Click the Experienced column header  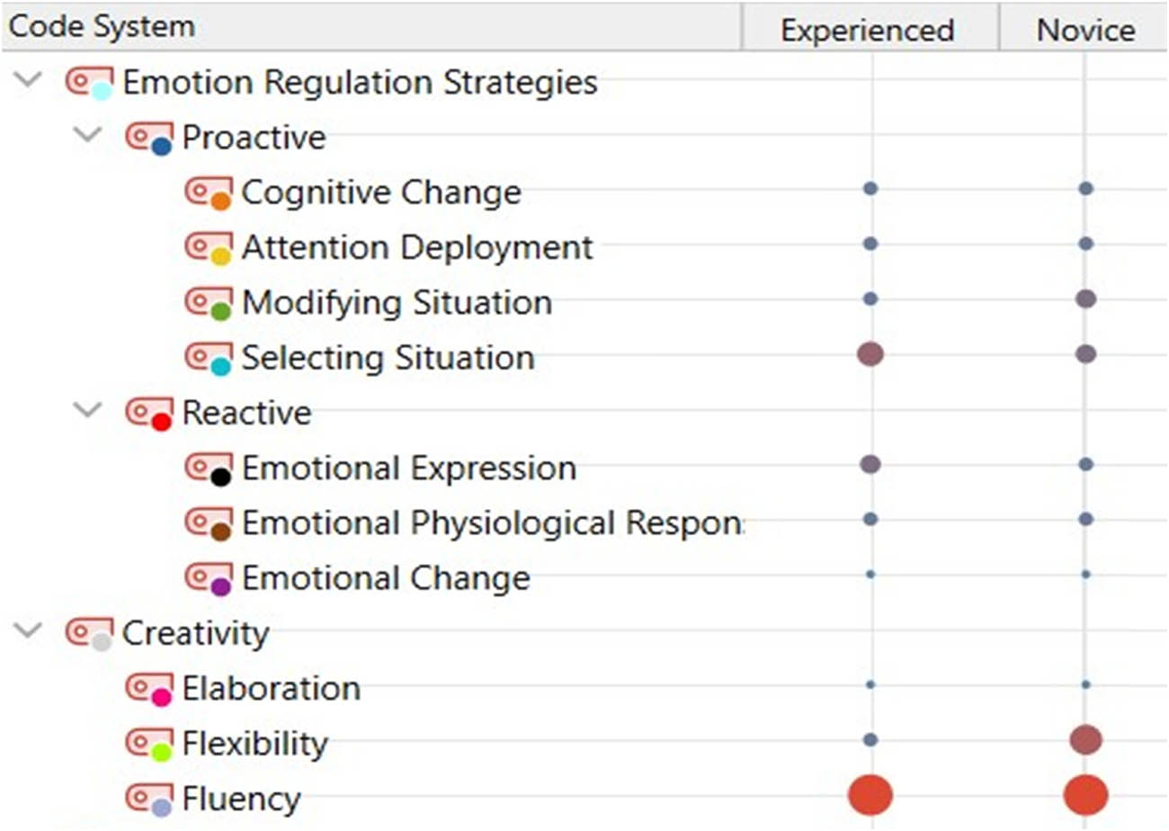click(866, 28)
